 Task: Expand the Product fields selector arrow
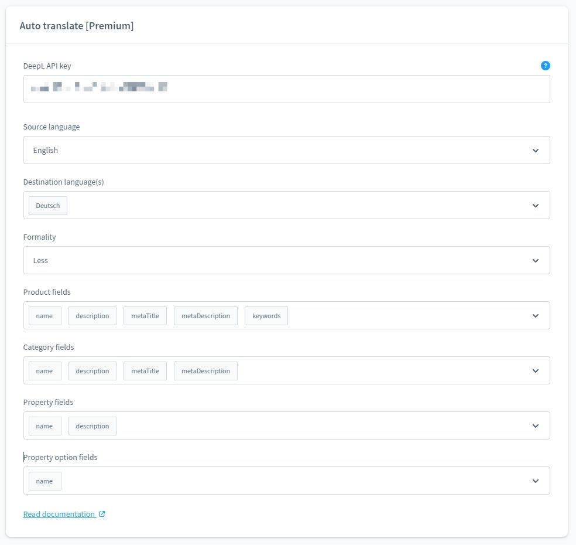click(535, 316)
